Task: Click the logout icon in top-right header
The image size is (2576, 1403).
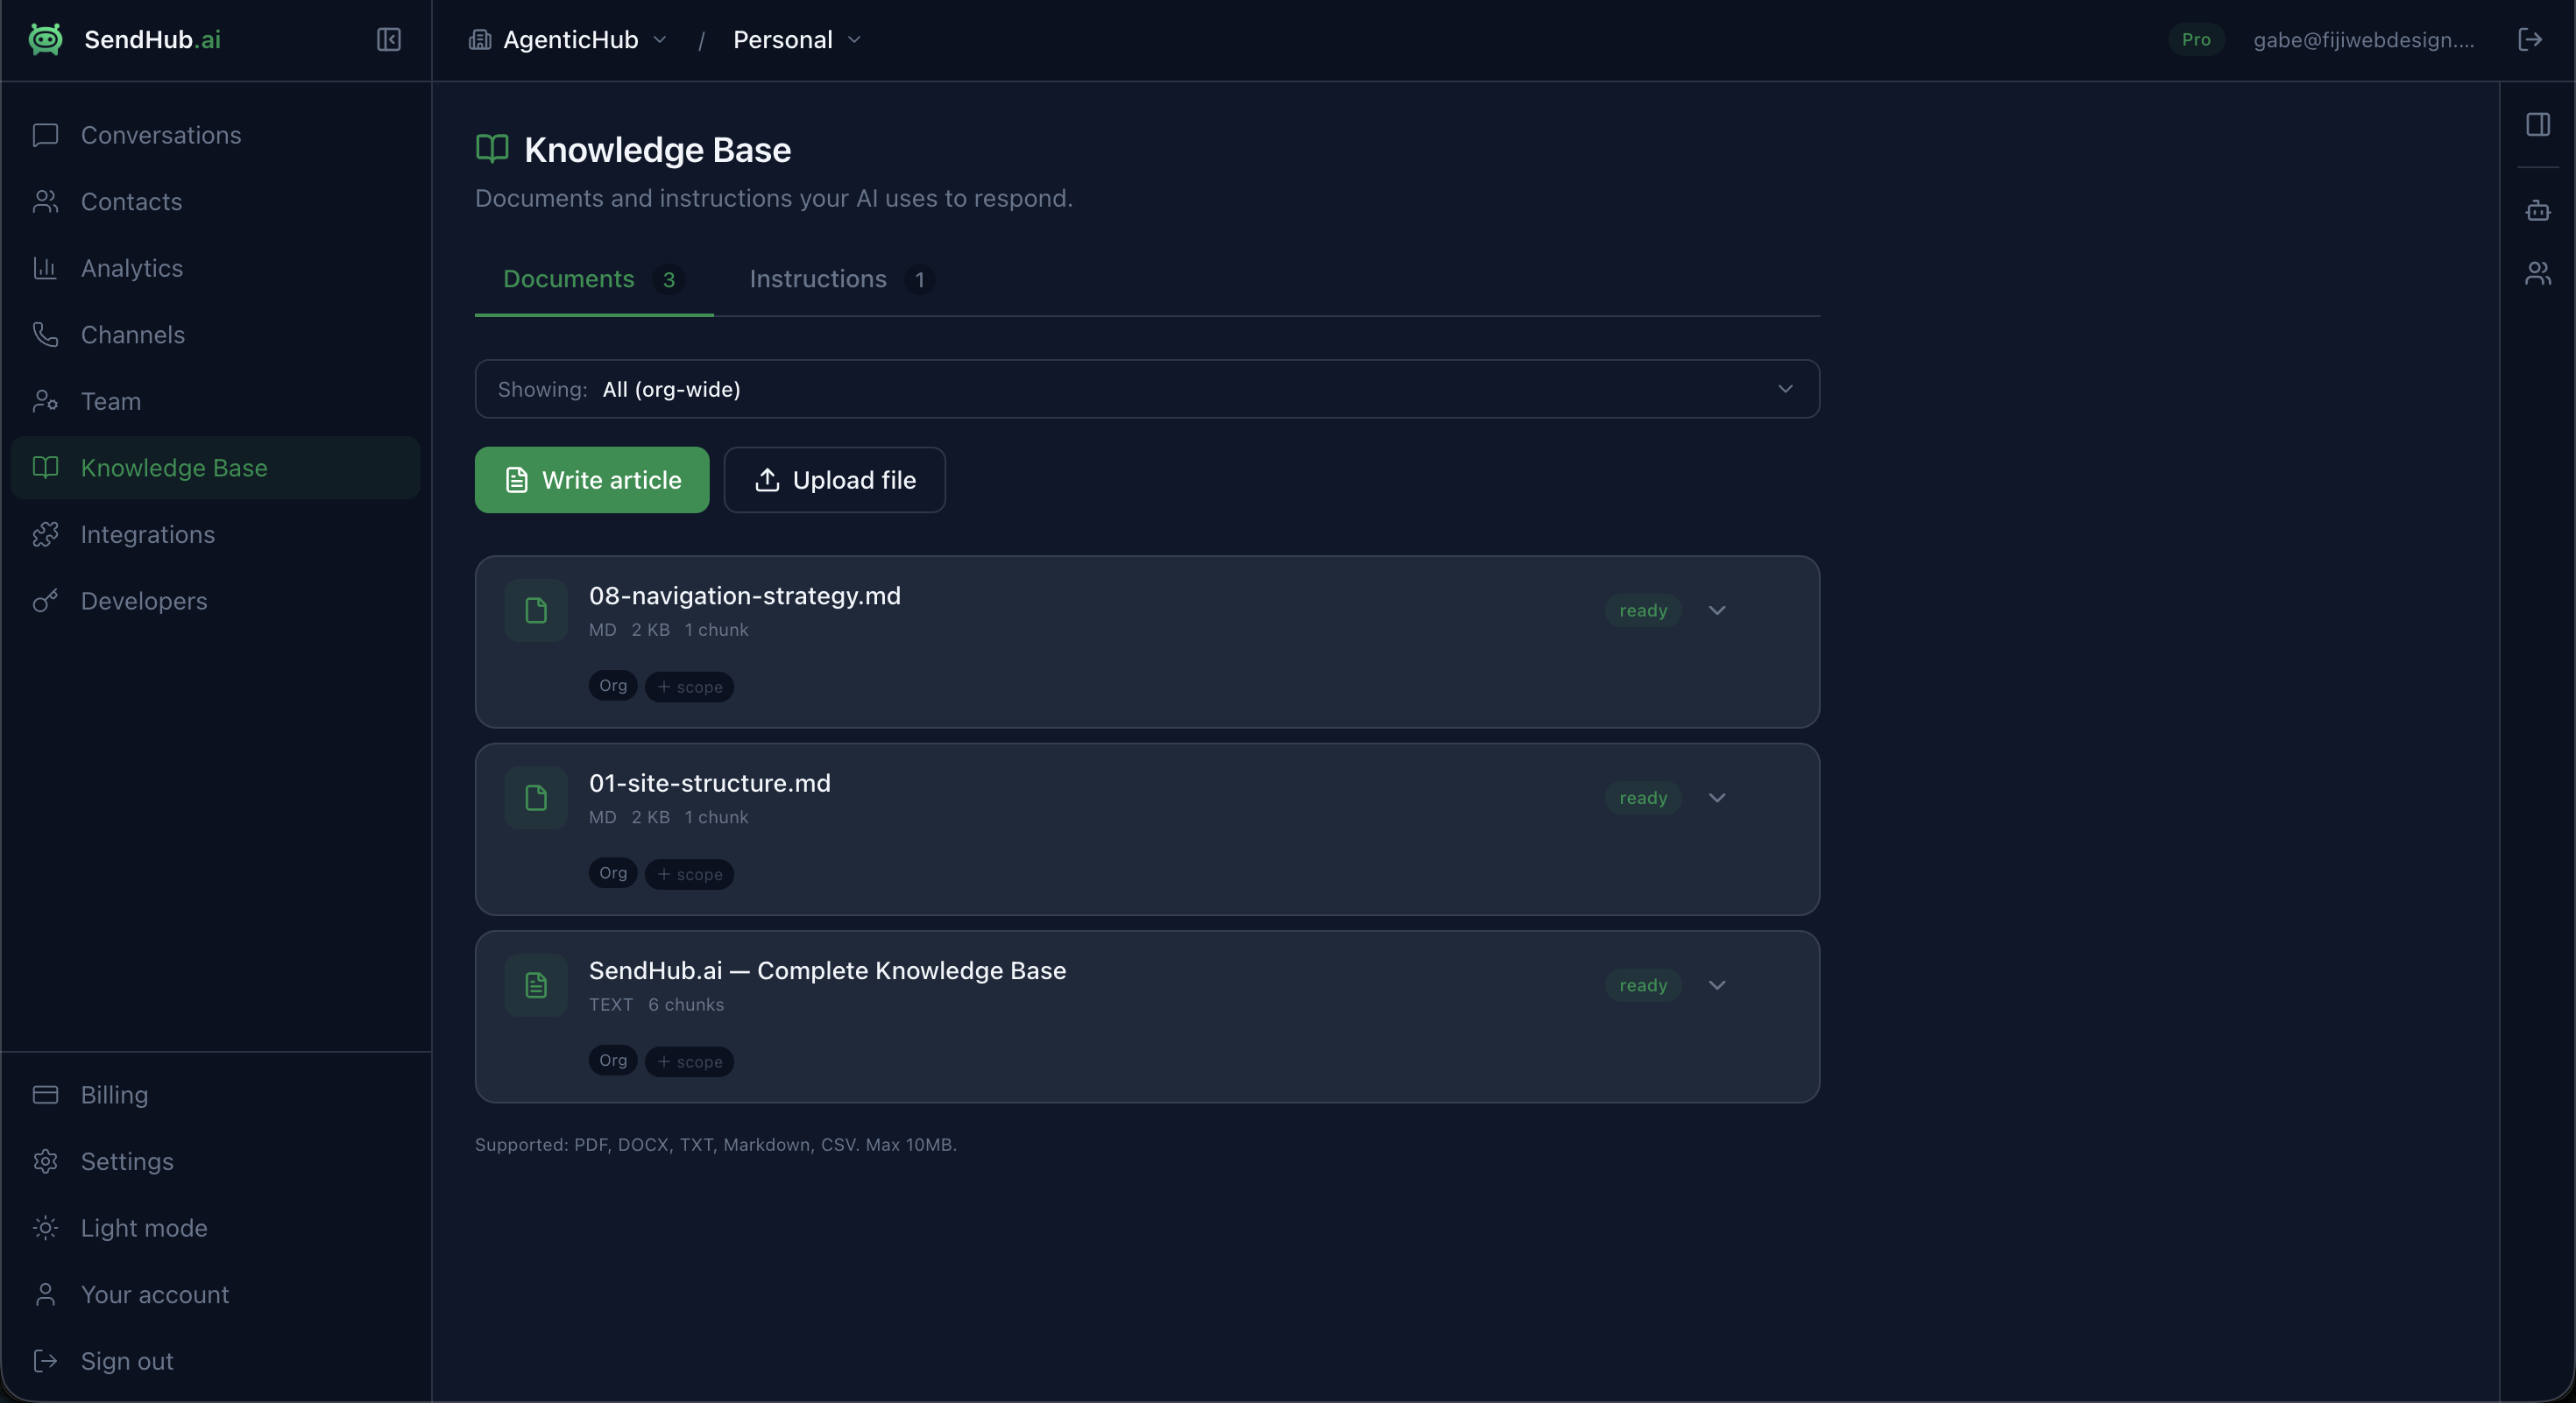Action: pos(2530,39)
